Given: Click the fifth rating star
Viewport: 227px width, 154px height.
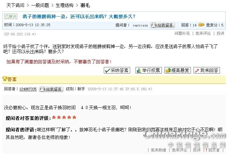Looking at the screenshot, I should 74,117.
